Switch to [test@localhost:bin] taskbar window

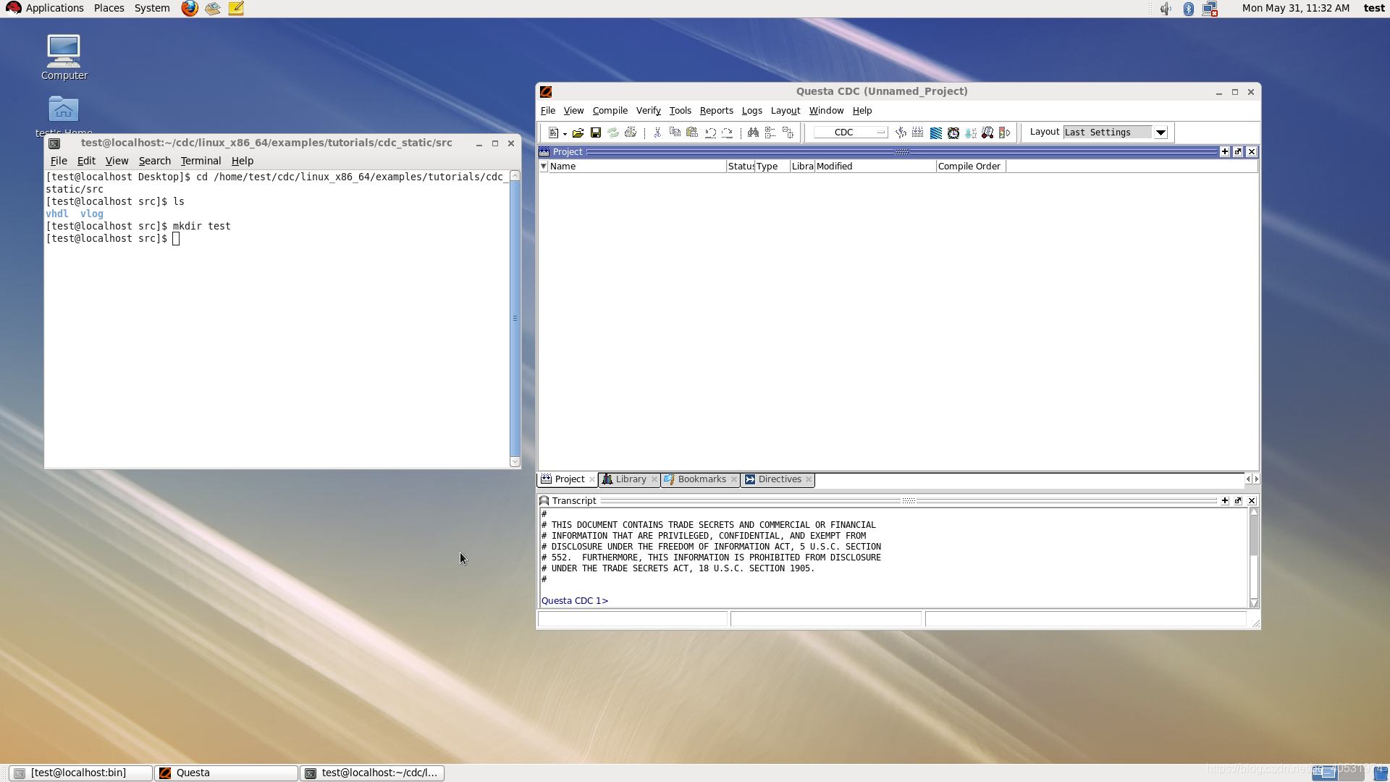pyautogui.click(x=80, y=773)
